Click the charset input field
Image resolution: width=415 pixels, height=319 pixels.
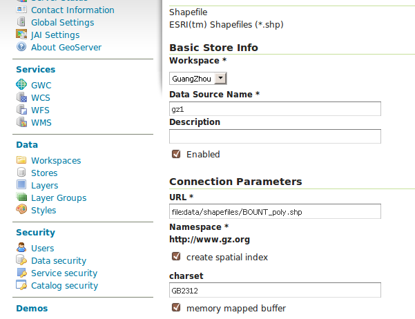click(x=275, y=291)
